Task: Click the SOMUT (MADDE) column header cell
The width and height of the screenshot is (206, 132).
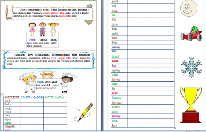Action: click(32, 97)
